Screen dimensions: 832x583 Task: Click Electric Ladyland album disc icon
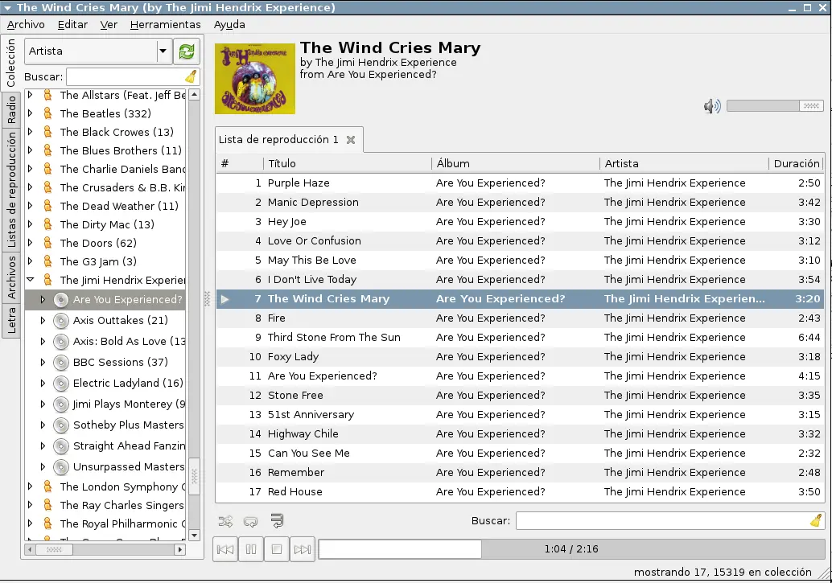[61, 383]
